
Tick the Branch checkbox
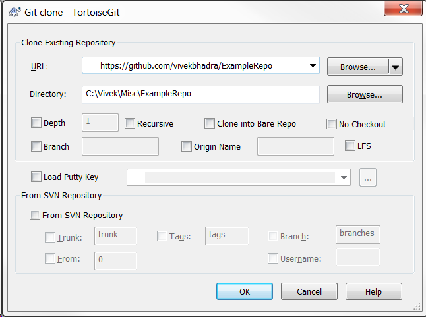click(x=36, y=146)
